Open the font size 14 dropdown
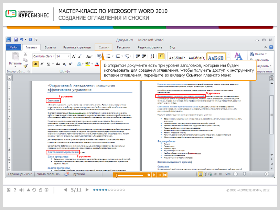This screenshot has width=280, height=210. [68, 56]
